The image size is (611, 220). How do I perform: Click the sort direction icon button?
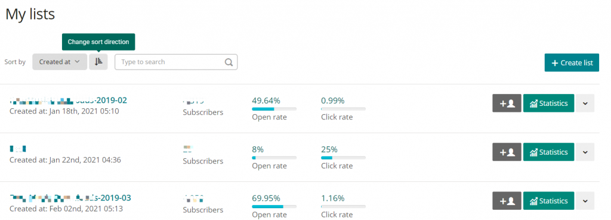coord(98,62)
